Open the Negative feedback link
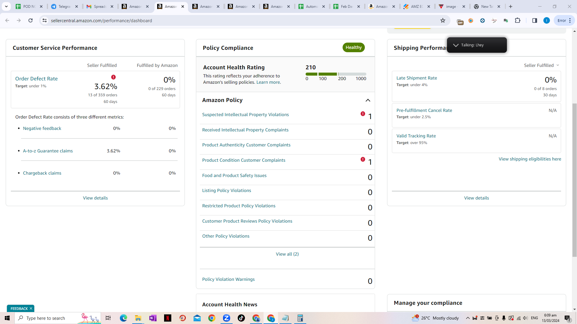Viewport: 577px width, 324px height. [42, 128]
